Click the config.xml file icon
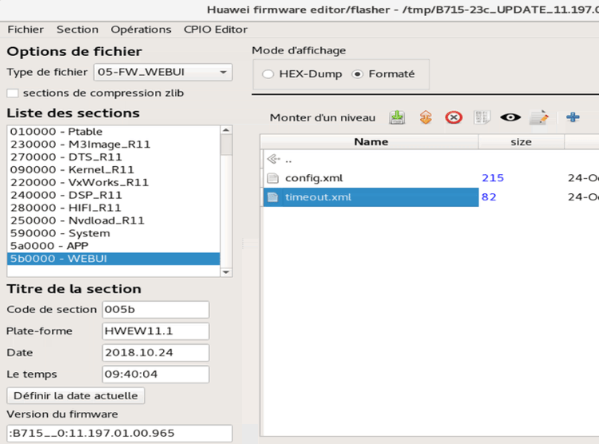 pyautogui.click(x=273, y=178)
